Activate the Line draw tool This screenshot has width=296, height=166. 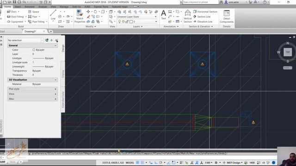click(x=53, y=15)
